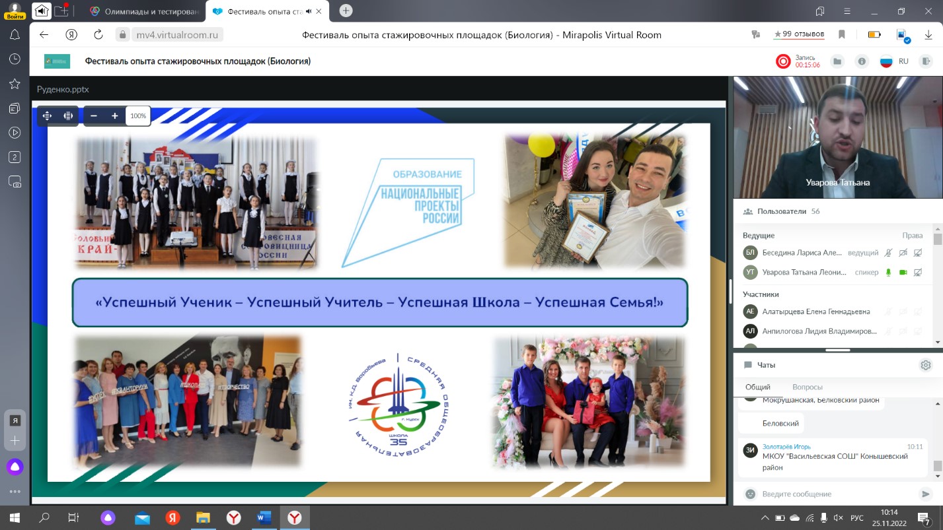The width and height of the screenshot is (943, 530).
Task: Open Alice assistant in sidebar
Action: pyautogui.click(x=15, y=467)
